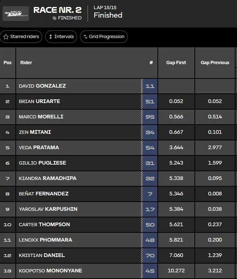Toggle the Grid Progression view
237x279 pixels.
104,37
